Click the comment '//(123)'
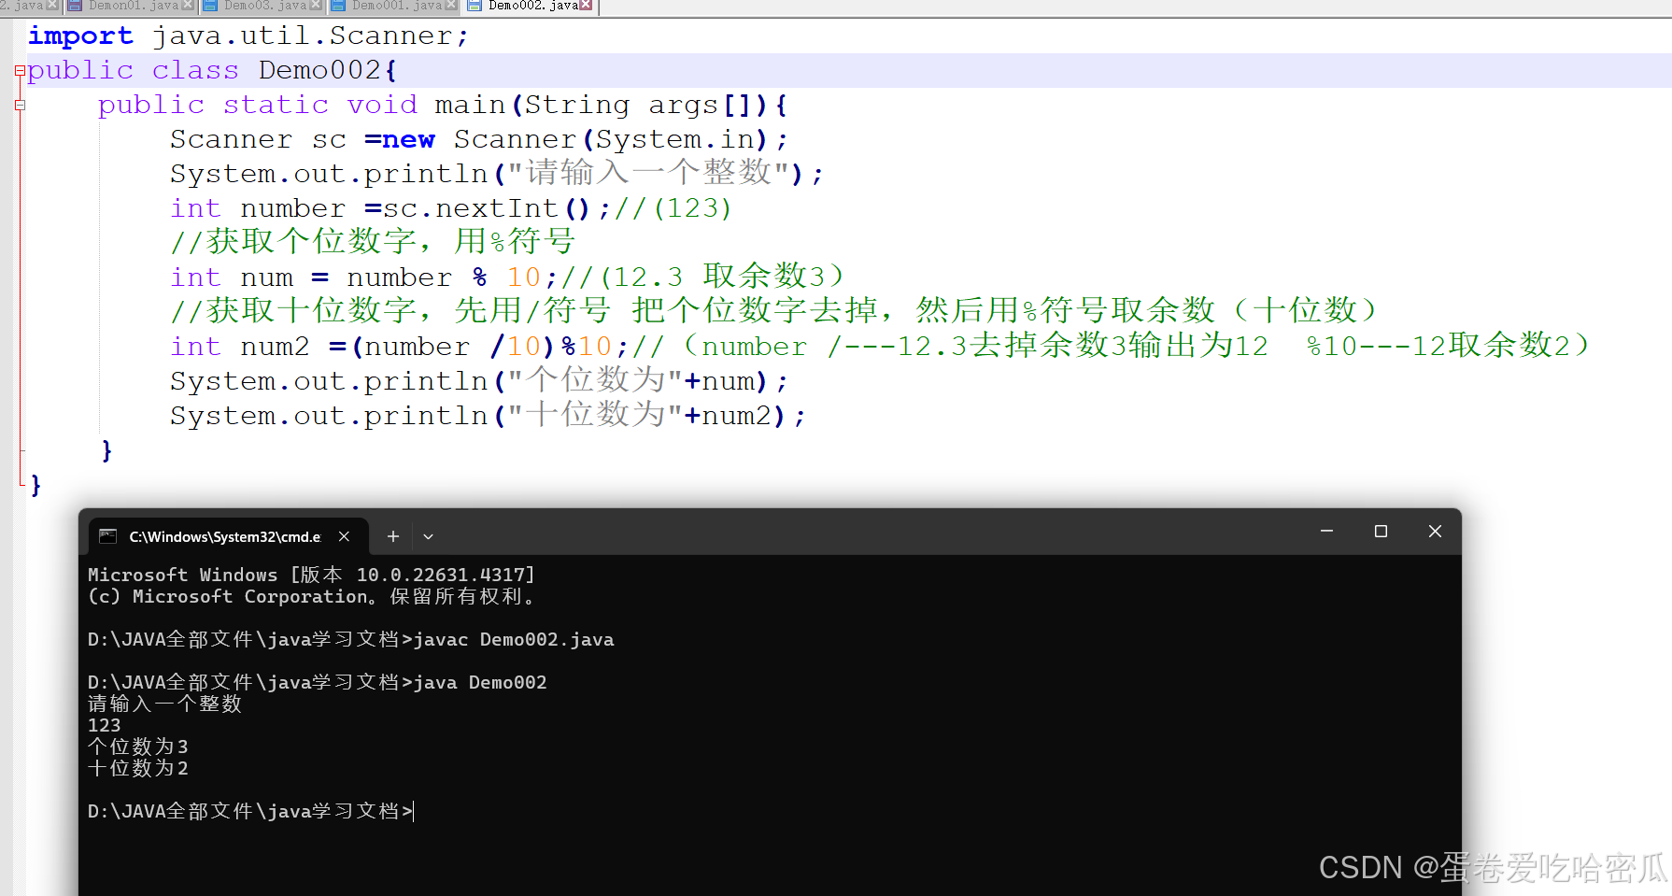The image size is (1672, 896). [x=673, y=208]
